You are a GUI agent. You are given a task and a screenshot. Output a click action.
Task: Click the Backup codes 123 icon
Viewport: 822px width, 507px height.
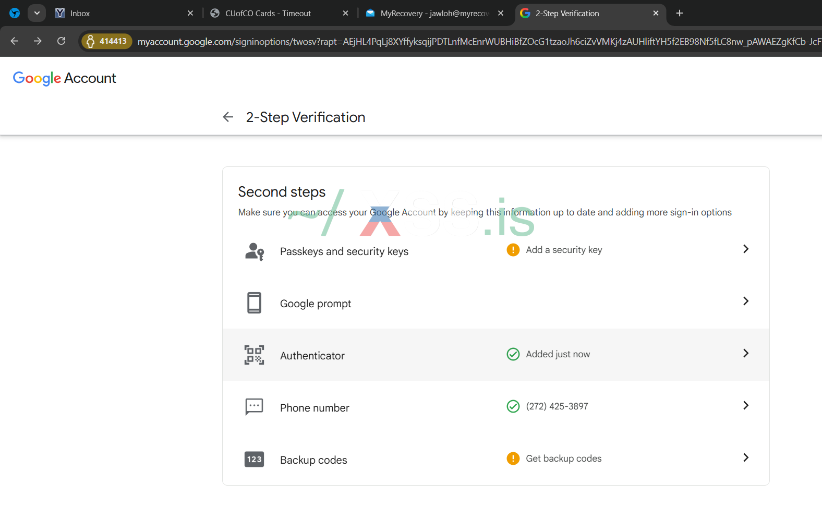255,460
